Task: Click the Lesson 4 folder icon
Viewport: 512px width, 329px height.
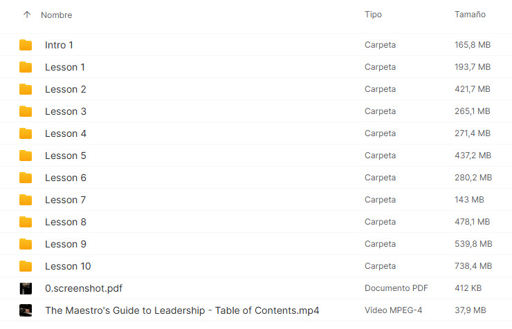Action: [26, 133]
